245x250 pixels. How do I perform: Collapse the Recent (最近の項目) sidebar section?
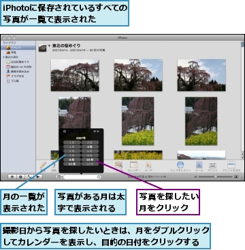tap(3, 57)
